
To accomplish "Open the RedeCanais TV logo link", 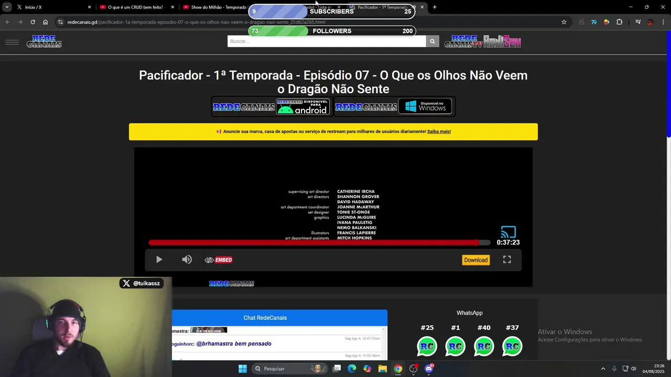I will click(x=463, y=42).
